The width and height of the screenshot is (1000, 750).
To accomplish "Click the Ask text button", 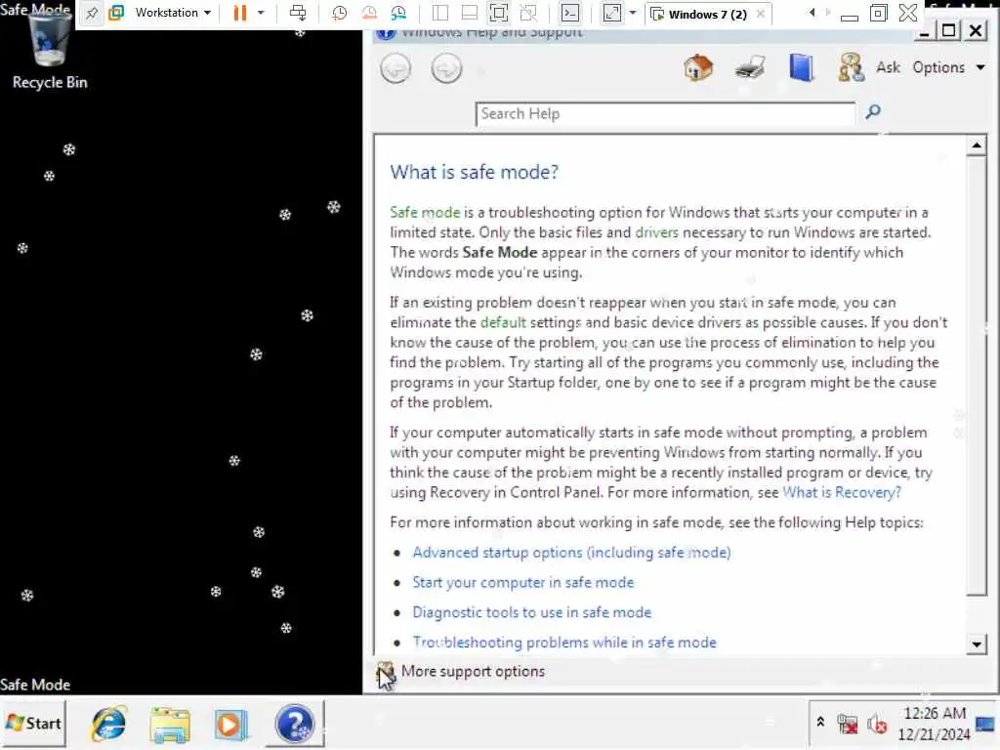I will [x=888, y=67].
